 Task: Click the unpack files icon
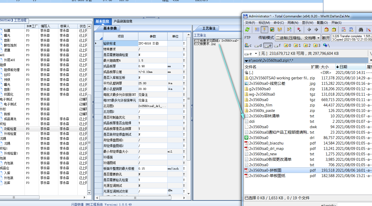point(334,29)
